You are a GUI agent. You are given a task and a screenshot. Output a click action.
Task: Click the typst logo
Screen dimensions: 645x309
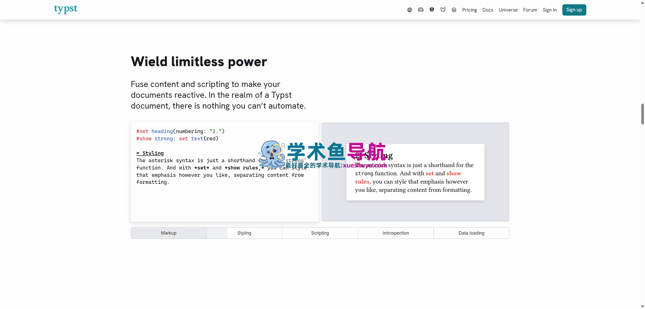(x=66, y=9)
